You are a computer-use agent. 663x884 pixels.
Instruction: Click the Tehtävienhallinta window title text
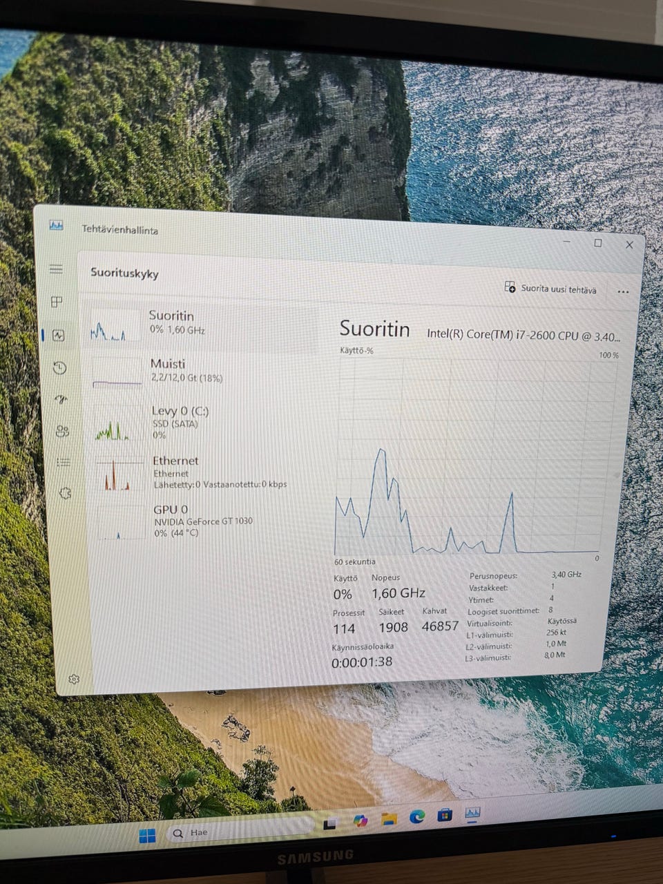[x=119, y=229]
